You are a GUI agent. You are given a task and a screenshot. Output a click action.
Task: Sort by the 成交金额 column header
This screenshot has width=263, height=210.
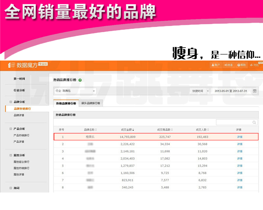(128, 129)
